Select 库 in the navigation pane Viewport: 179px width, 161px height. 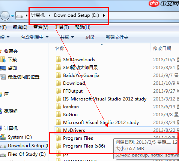pos(6,94)
